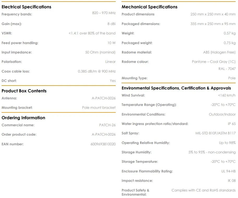The width and height of the screenshot is (238, 198).
Task: Select the IP 65 ingress rating
Action: [x=232, y=124]
